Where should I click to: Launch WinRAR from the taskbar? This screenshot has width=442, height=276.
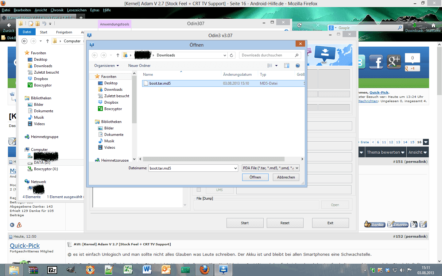[33, 270]
